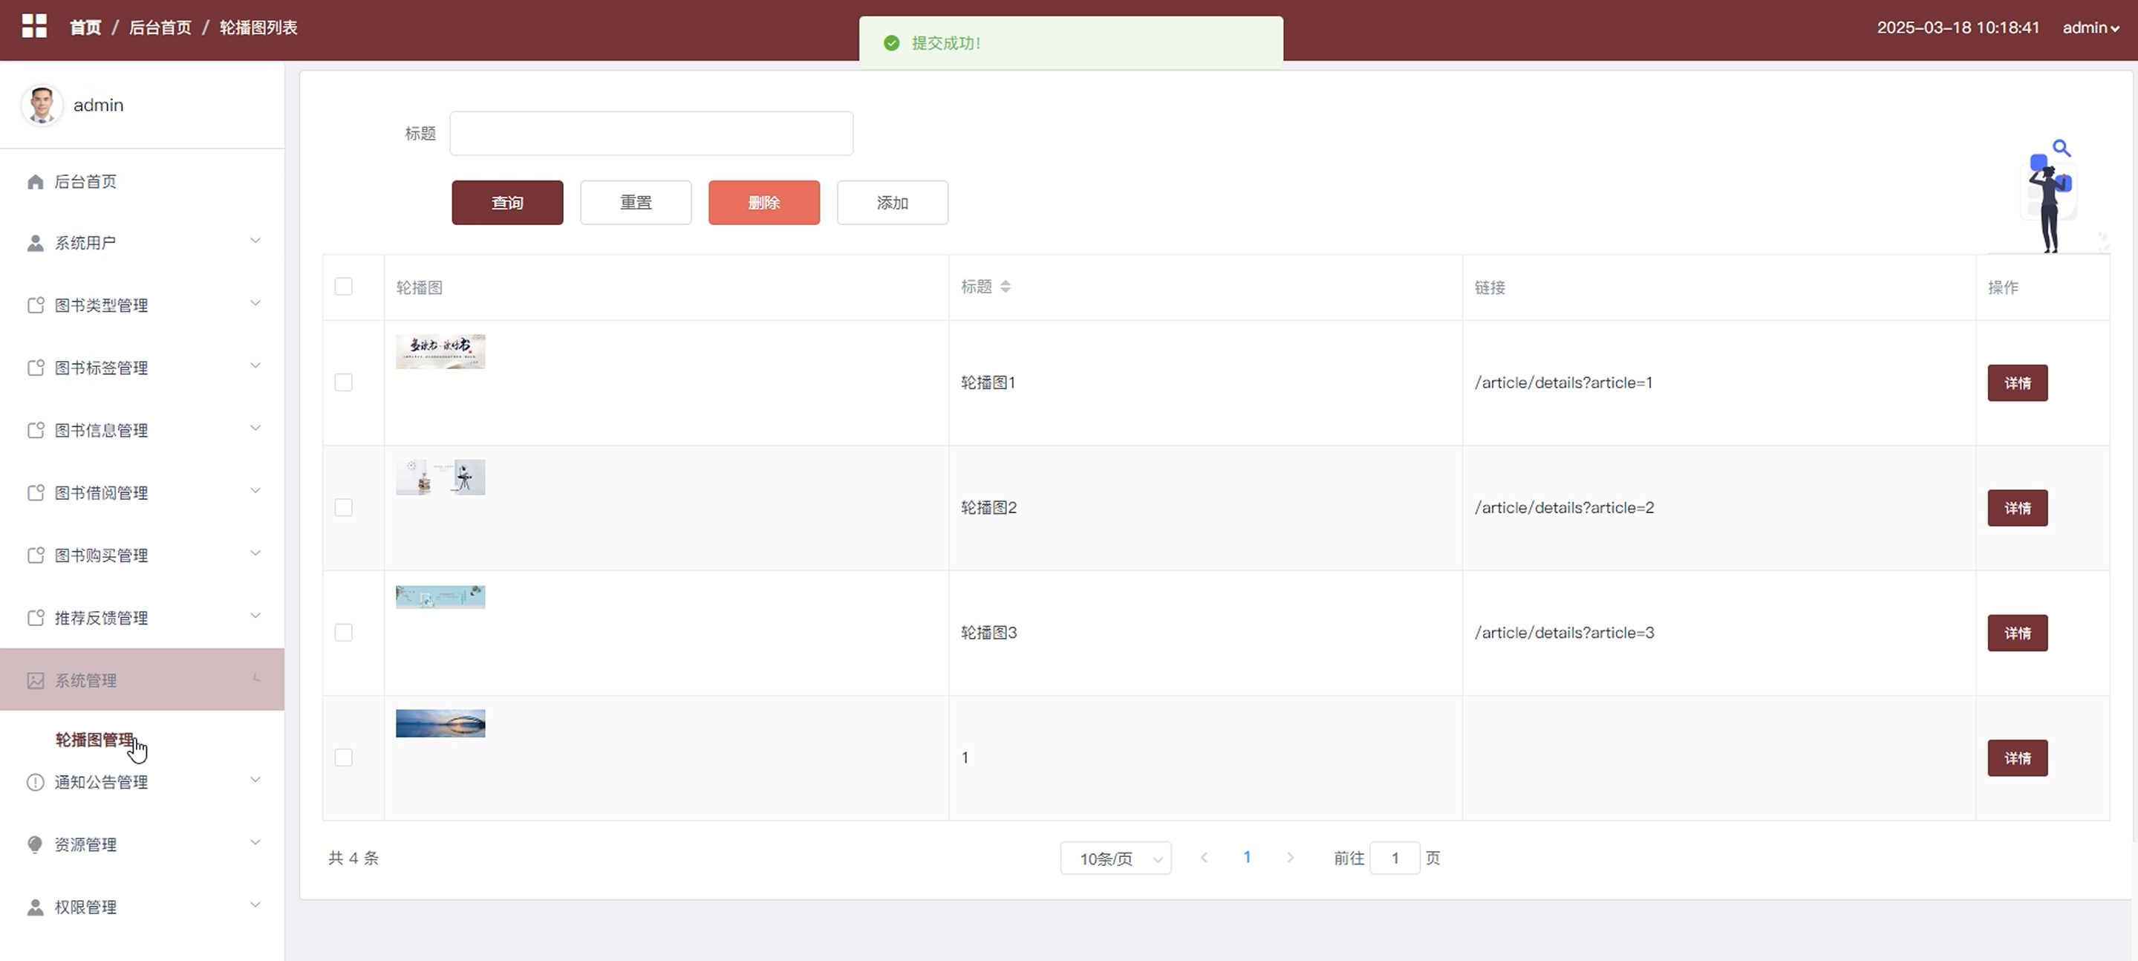
Task: Click the admin avatar picture in sidebar
Action: pyautogui.click(x=42, y=105)
